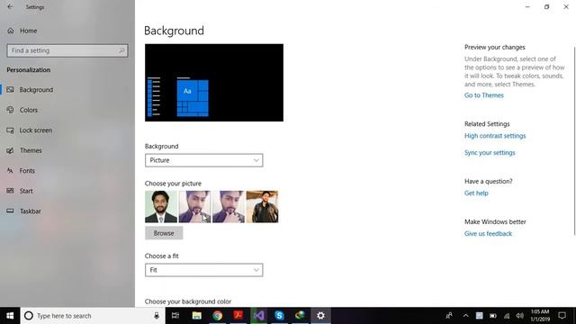This screenshot has width=576, height=324.
Task: Open Google Chrome from the taskbar
Action: 218,316
